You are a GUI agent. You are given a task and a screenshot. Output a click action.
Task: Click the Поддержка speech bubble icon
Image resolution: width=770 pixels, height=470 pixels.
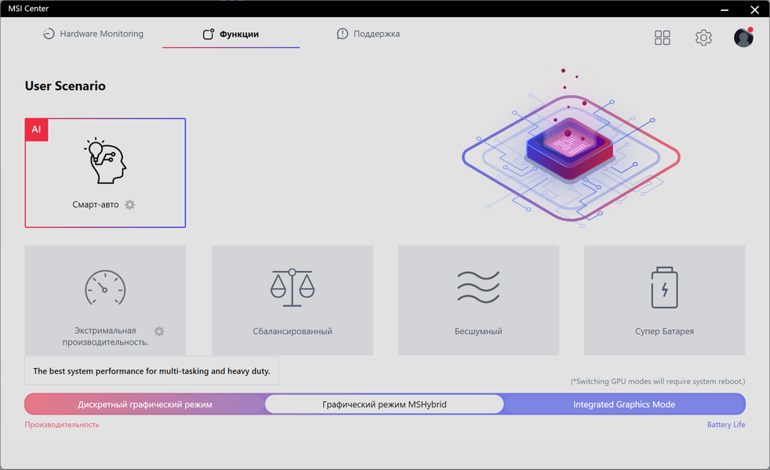pyautogui.click(x=343, y=34)
